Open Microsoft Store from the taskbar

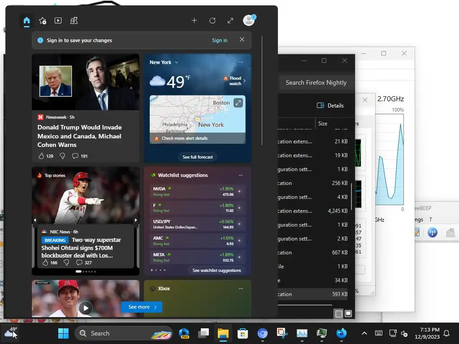click(x=242, y=333)
